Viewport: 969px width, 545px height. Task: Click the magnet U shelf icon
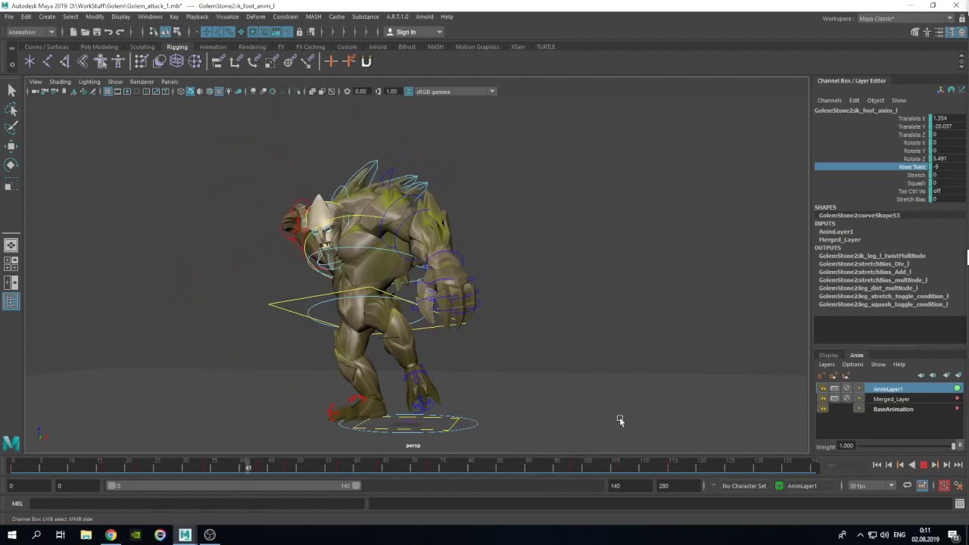pos(366,61)
